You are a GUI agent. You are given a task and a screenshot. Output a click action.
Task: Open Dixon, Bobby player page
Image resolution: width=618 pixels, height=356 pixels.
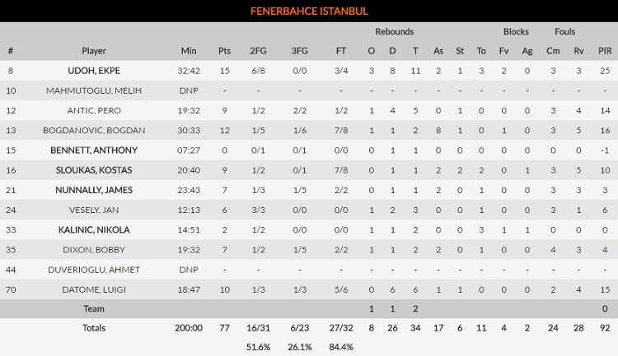click(x=94, y=249)
